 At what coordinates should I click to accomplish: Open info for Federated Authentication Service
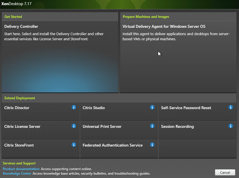(x=152, y=145)
